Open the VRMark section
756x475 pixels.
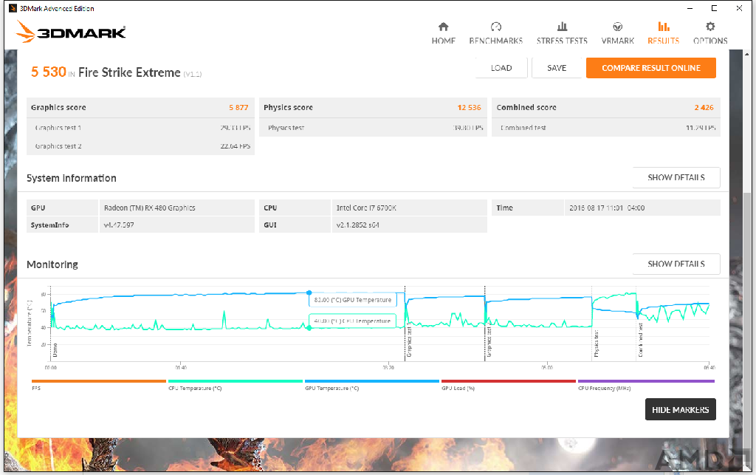pos(618,33)
